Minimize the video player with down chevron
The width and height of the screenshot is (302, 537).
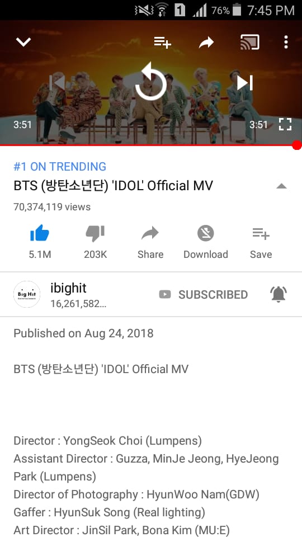pos(23,42)
